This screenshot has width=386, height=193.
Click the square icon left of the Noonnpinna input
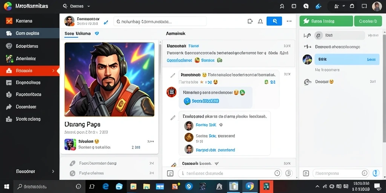306,173
